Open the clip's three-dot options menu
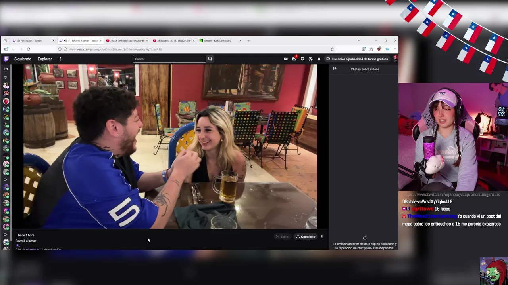This screenshot has width=508, height=285. [x=322, y=237]
